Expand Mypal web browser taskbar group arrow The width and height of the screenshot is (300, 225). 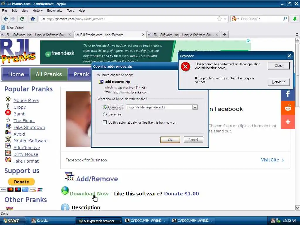(x=120, y=221)
